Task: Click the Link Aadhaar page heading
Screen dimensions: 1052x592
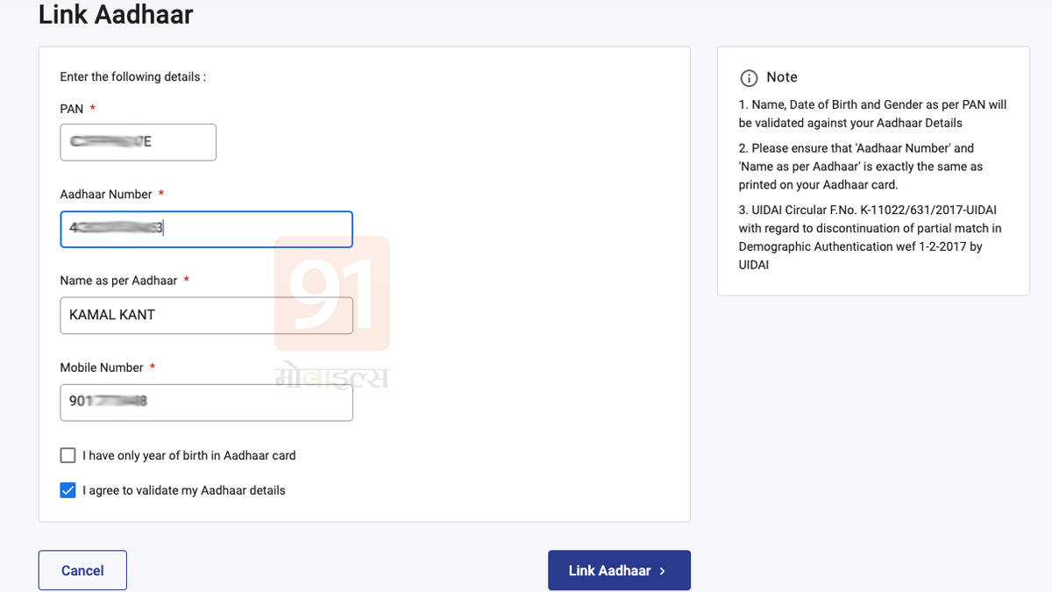Action: tap(115, 15)
